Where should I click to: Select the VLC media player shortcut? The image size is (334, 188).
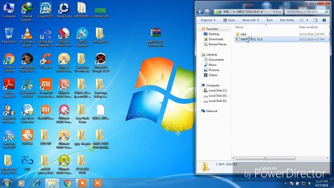tap(27, 37)
